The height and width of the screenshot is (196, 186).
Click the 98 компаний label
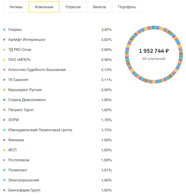pyautogui.click(x=154, y=59)
